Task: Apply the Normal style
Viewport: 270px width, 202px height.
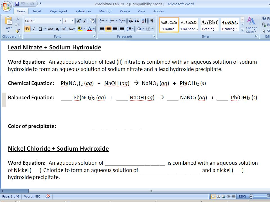Action: coord(169,25)
